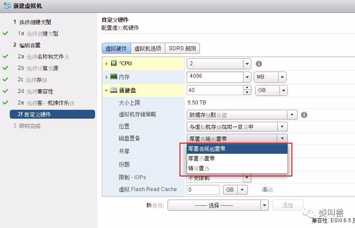Go to step 2c 选择存储
The width and height of the screenshot is (355, 228).
[32, 80]
